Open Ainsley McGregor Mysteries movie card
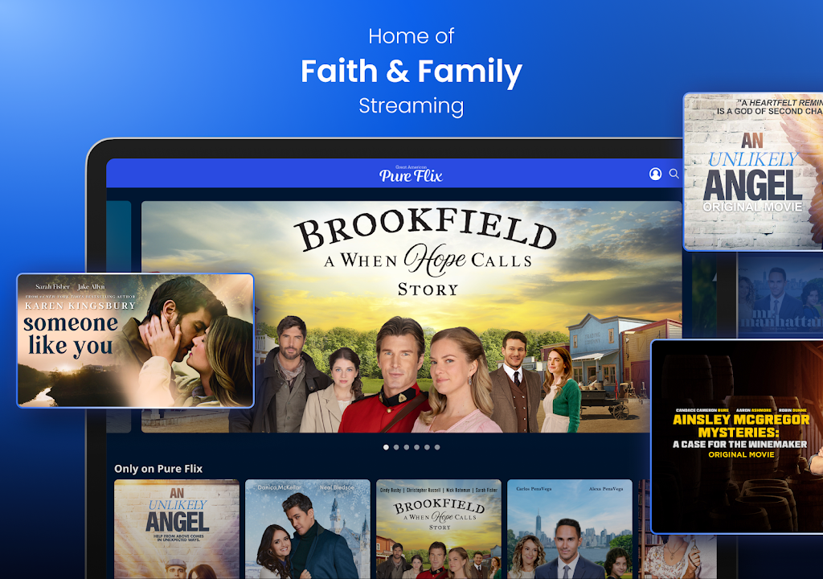 [737, 437]
